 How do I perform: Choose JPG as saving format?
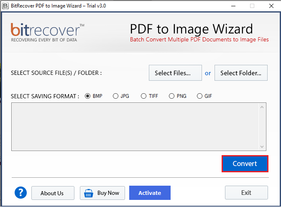[115, 96]
